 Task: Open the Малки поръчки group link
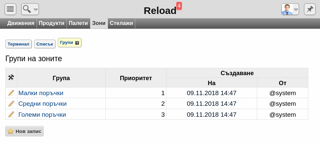(41, 93)
